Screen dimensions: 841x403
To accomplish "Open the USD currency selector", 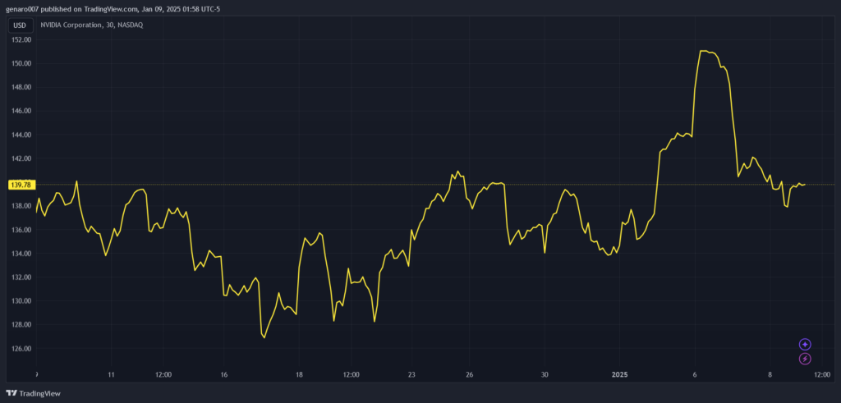I will pos(20,25).
